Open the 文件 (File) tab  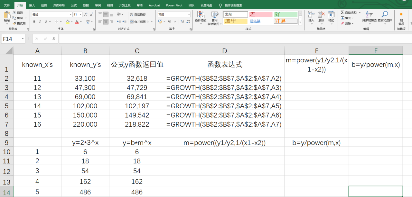click(7, 5)
